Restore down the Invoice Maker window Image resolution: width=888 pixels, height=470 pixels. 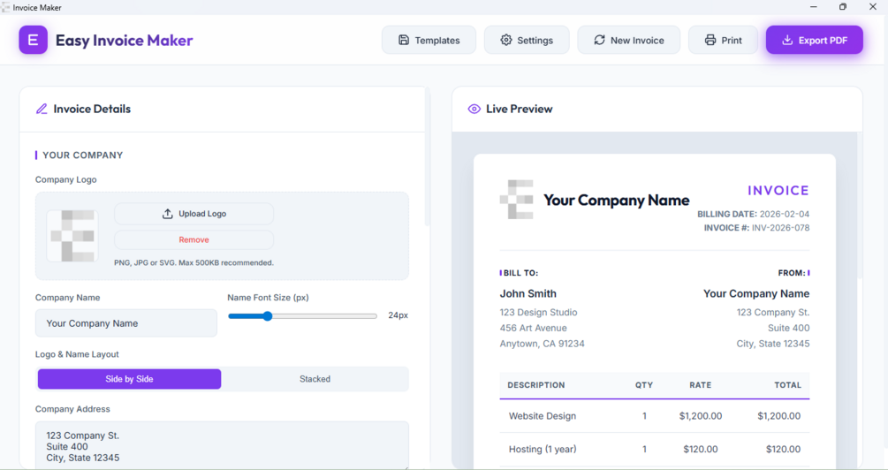842,7
